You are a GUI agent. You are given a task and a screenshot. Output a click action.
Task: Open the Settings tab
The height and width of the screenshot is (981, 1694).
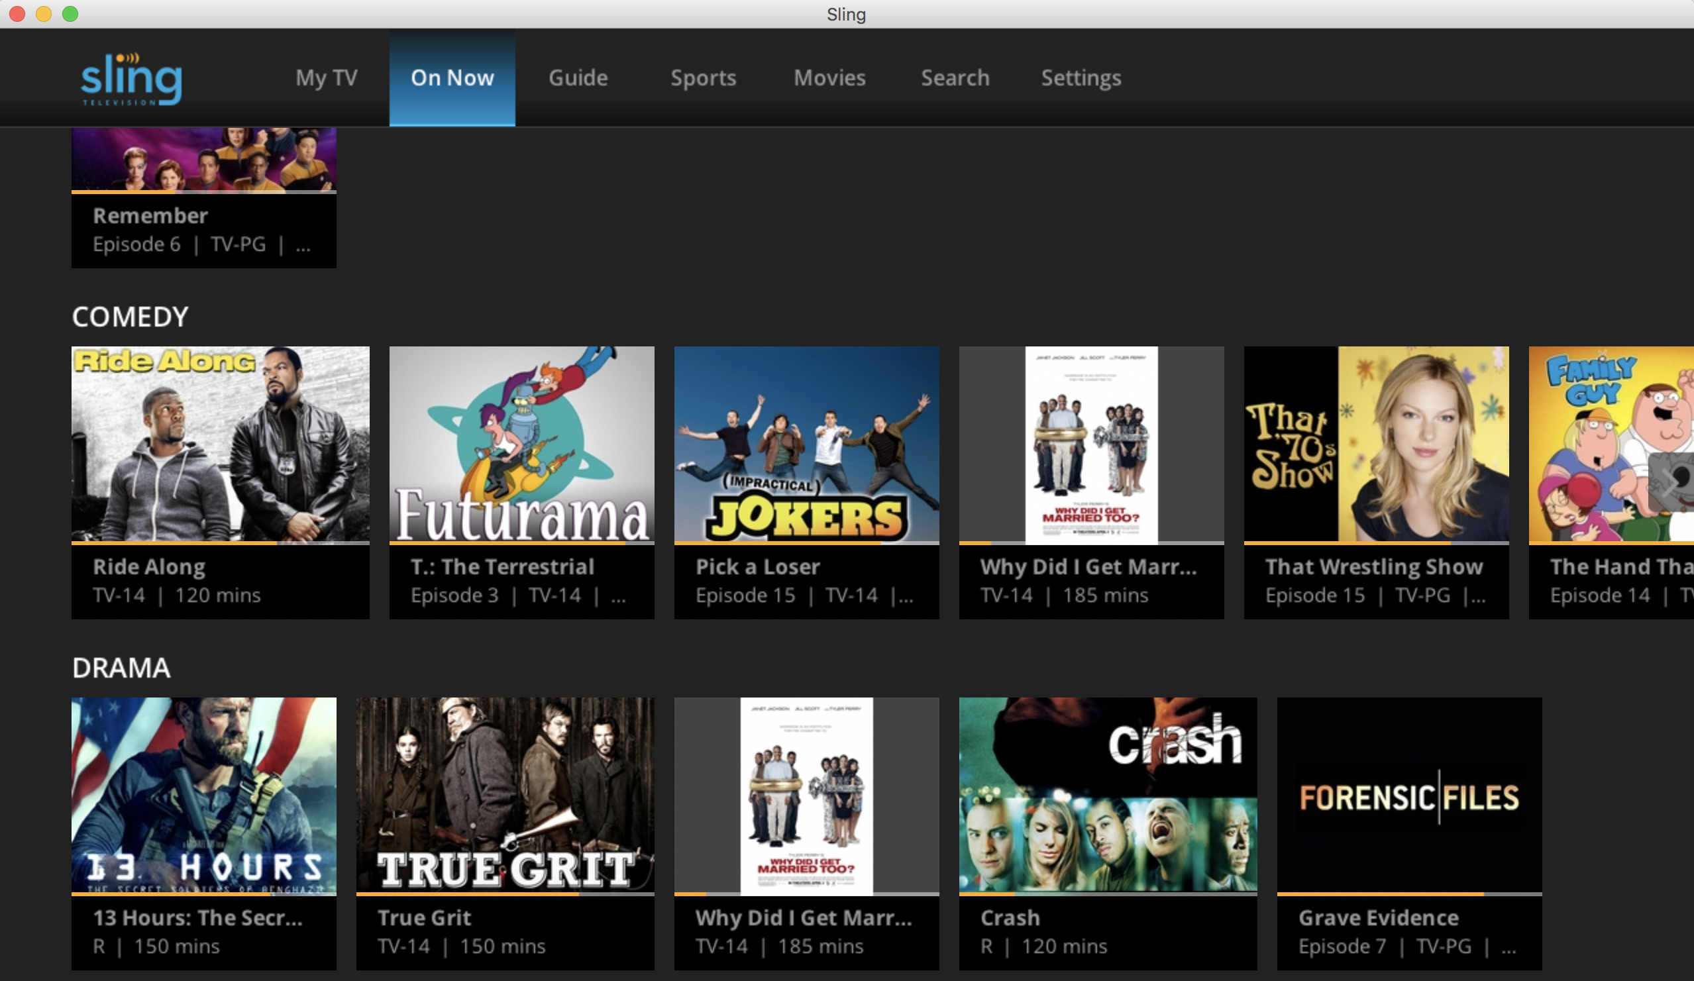pos(1081,78)
